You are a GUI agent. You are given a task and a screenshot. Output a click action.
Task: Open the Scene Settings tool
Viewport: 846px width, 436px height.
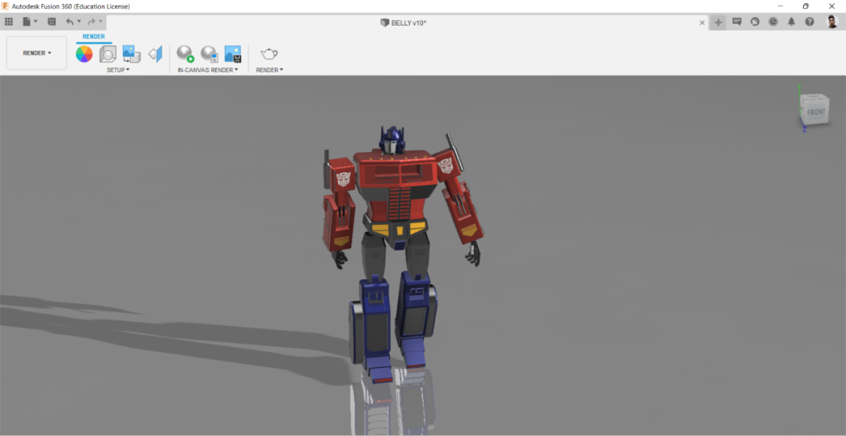click(x=108, y=54)
